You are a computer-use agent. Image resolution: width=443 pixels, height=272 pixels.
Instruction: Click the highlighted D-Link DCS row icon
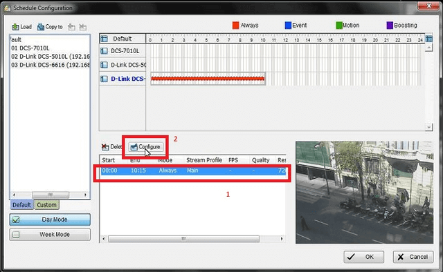(104, 79)
